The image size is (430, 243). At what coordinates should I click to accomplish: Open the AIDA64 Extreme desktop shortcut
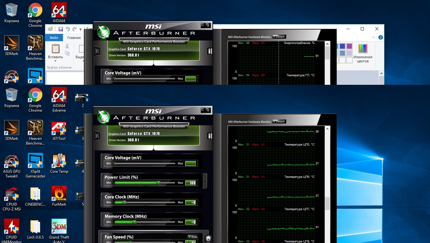pos(59,100)
